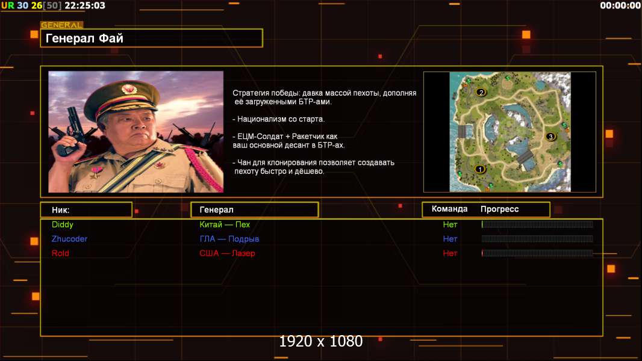Select start position 2 on the map
The height and width of the screenshot is (361, 642).
[x=481, y=93]
